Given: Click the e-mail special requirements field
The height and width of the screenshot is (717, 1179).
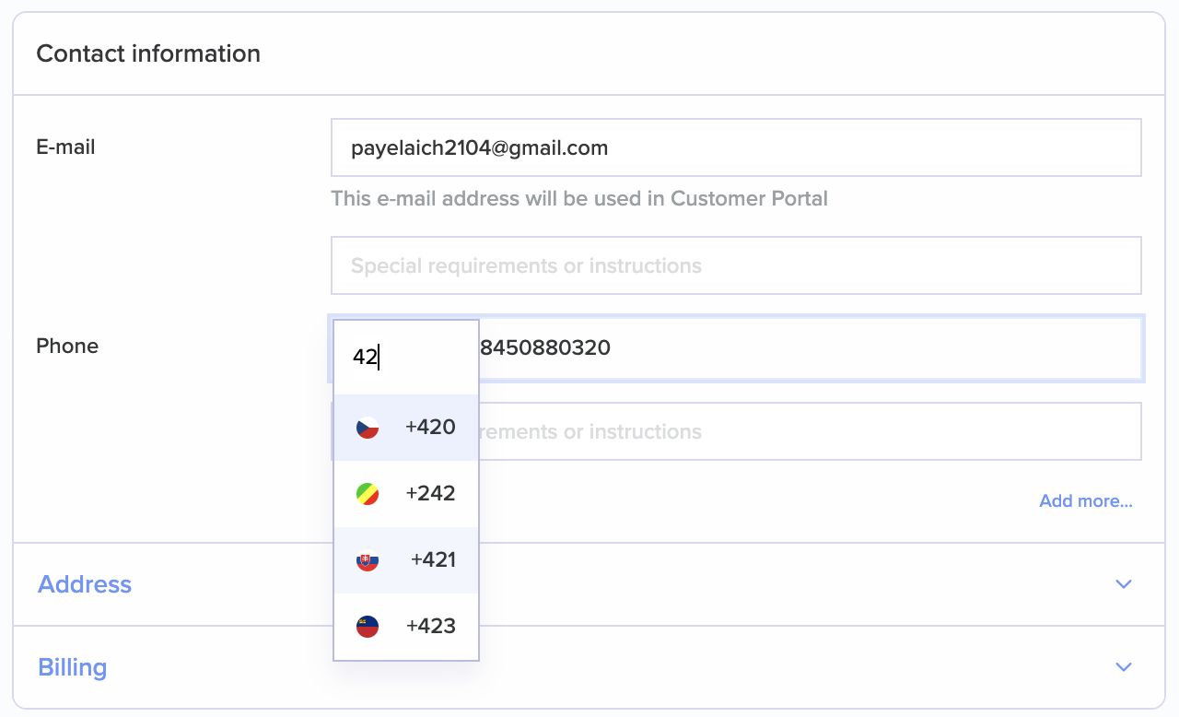Looking at the screenshot, I should click(x=735, y=265).
